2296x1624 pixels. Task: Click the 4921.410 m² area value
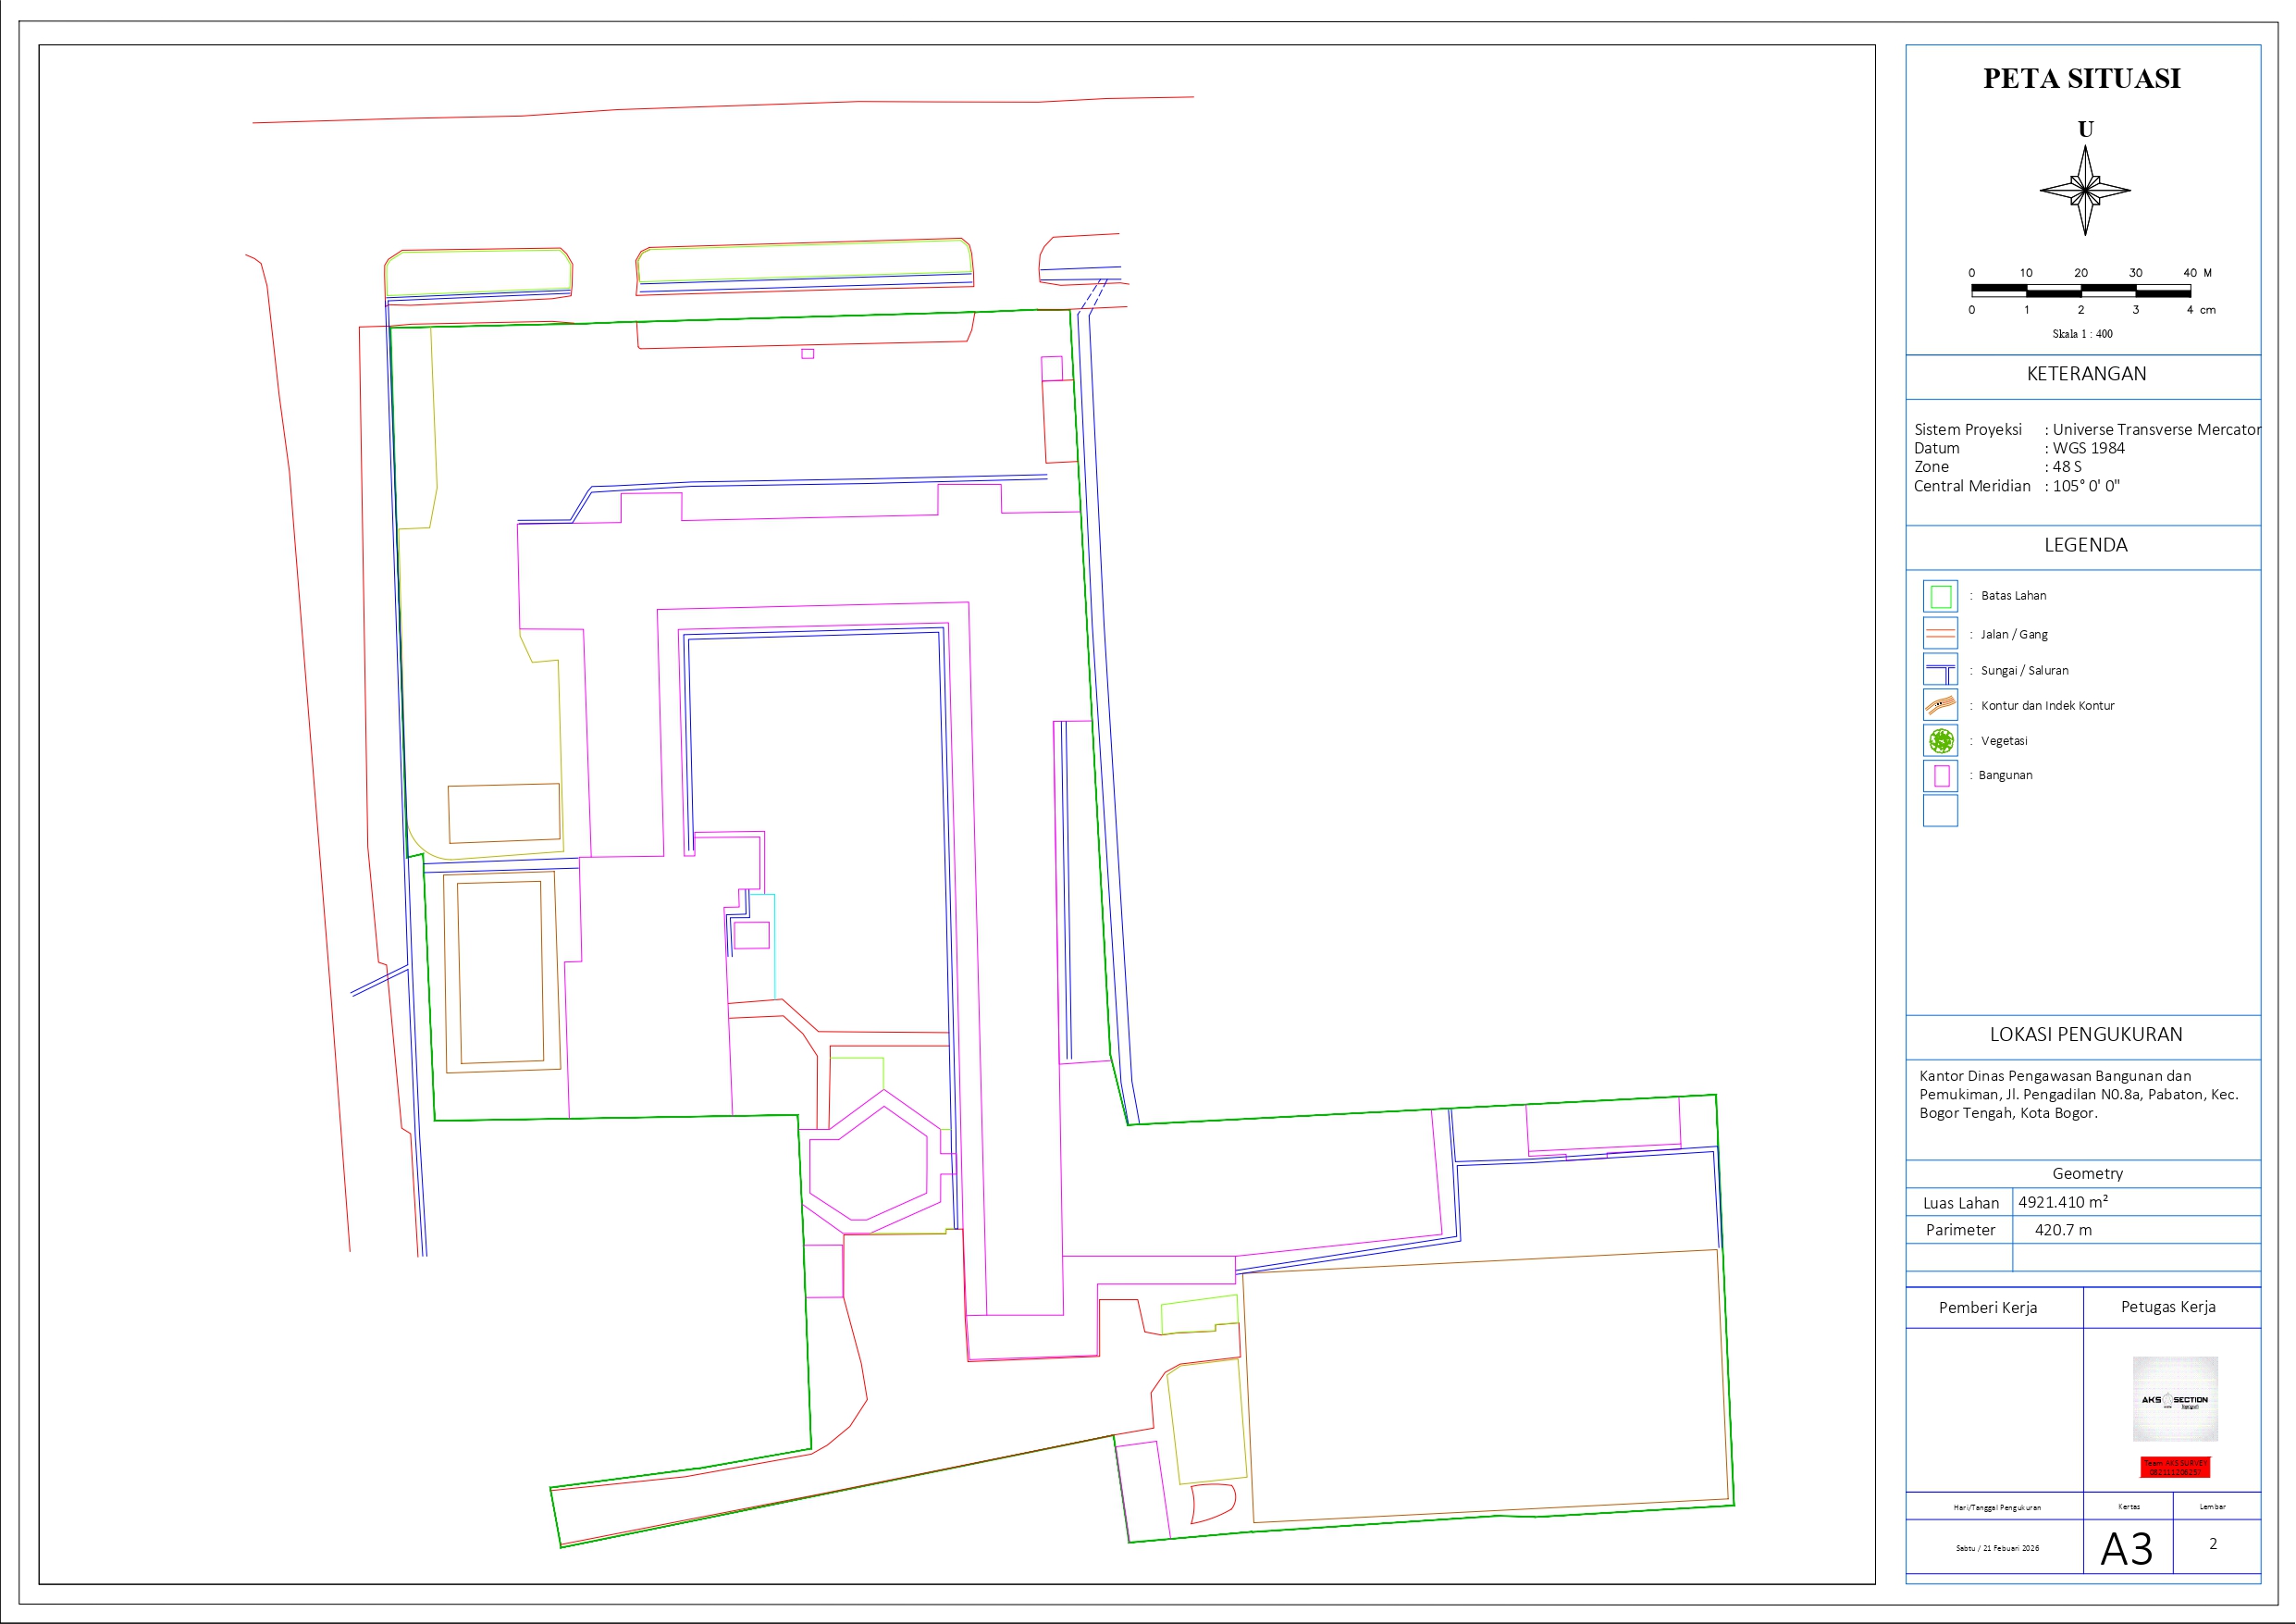[2062, 1202]
